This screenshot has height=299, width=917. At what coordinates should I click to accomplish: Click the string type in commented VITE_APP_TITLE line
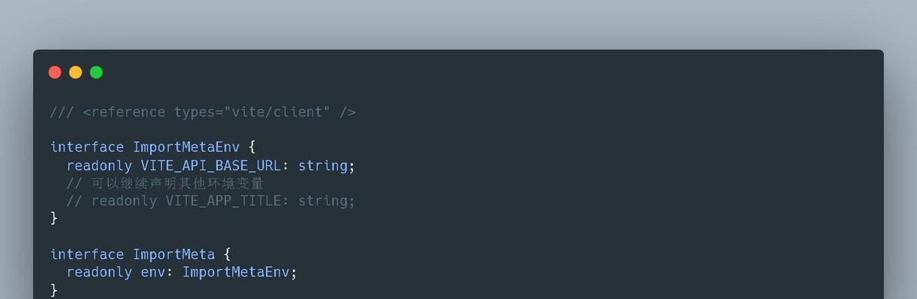323,200
